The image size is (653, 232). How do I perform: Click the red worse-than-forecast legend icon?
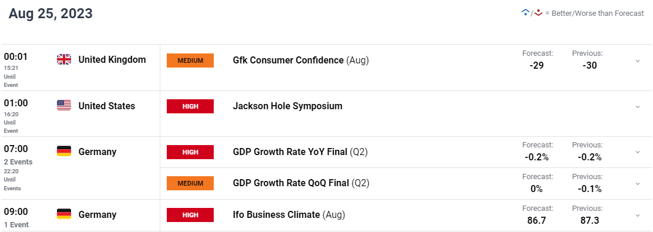tap(538, 12)
